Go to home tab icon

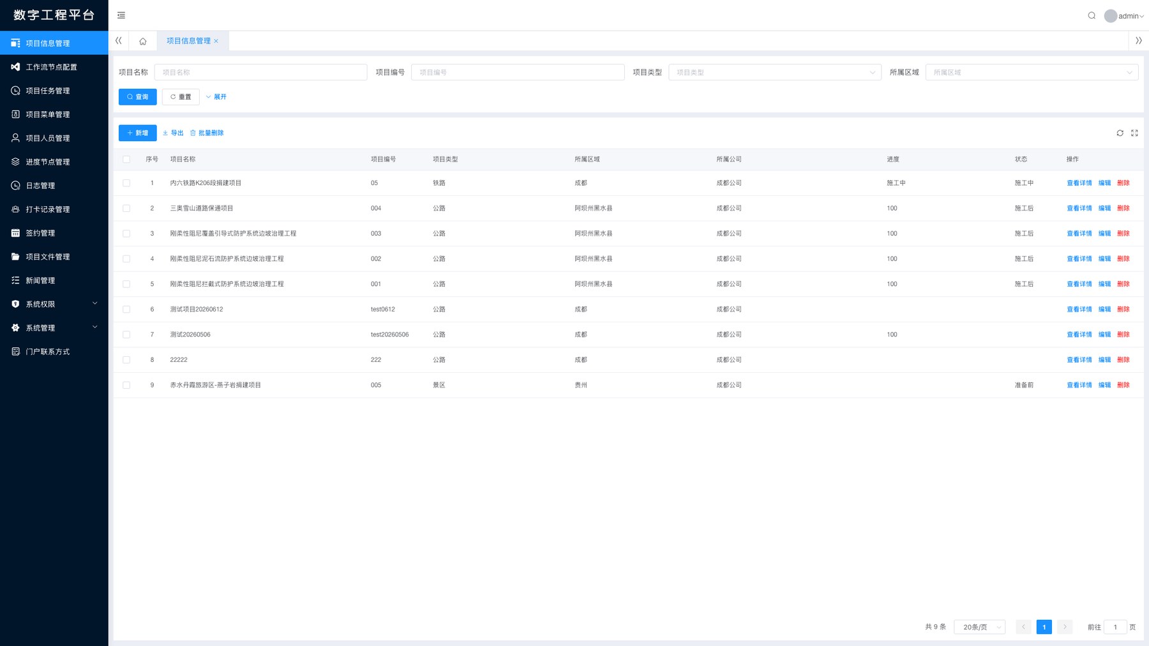143,41
